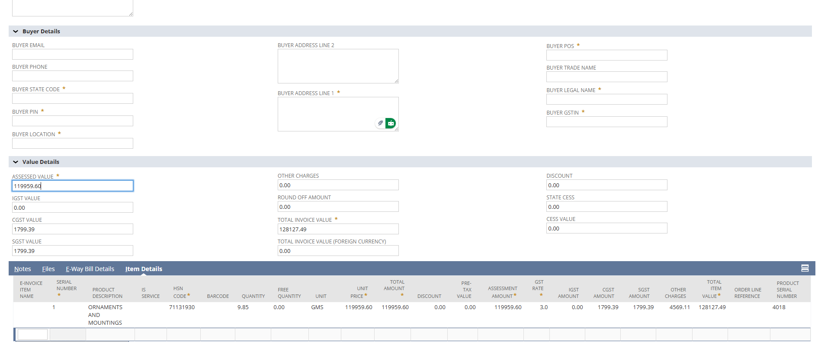The height and width of the screenshot is (342, 818).
Task: Click the Other Charges field
Action: [338, 185]
